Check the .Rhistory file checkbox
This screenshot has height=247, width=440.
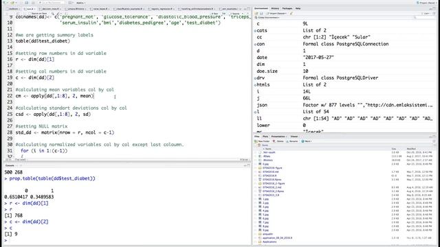pos(256,160)
